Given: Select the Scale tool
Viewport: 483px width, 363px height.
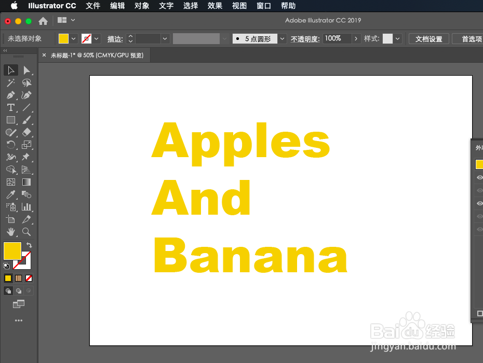Looking at the screenshot, I should click(x=27, y=145).
